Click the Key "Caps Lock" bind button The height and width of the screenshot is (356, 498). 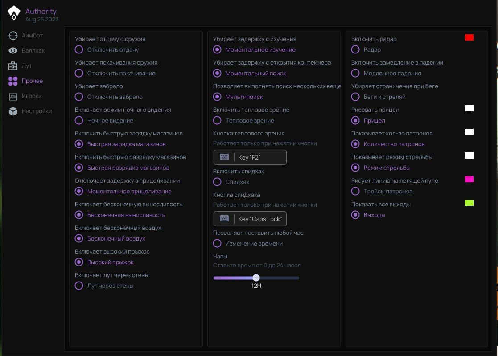point(250,219)
